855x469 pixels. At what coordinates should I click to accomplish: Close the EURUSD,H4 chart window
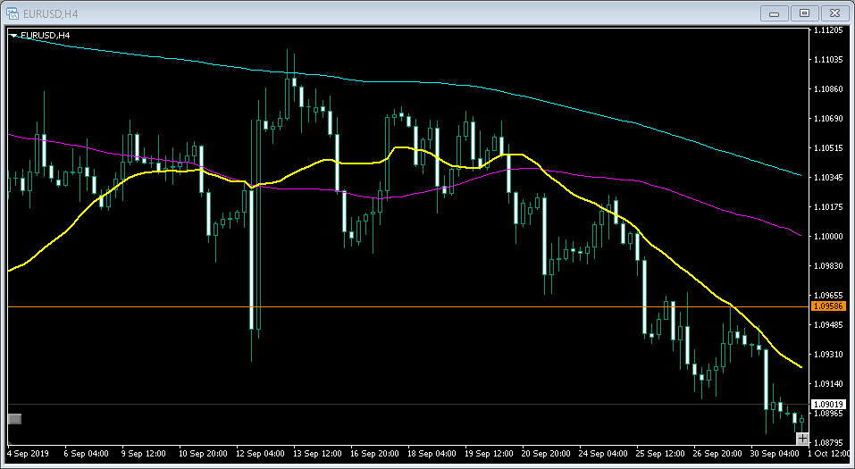pyautogui.click(x=834, y=13)
